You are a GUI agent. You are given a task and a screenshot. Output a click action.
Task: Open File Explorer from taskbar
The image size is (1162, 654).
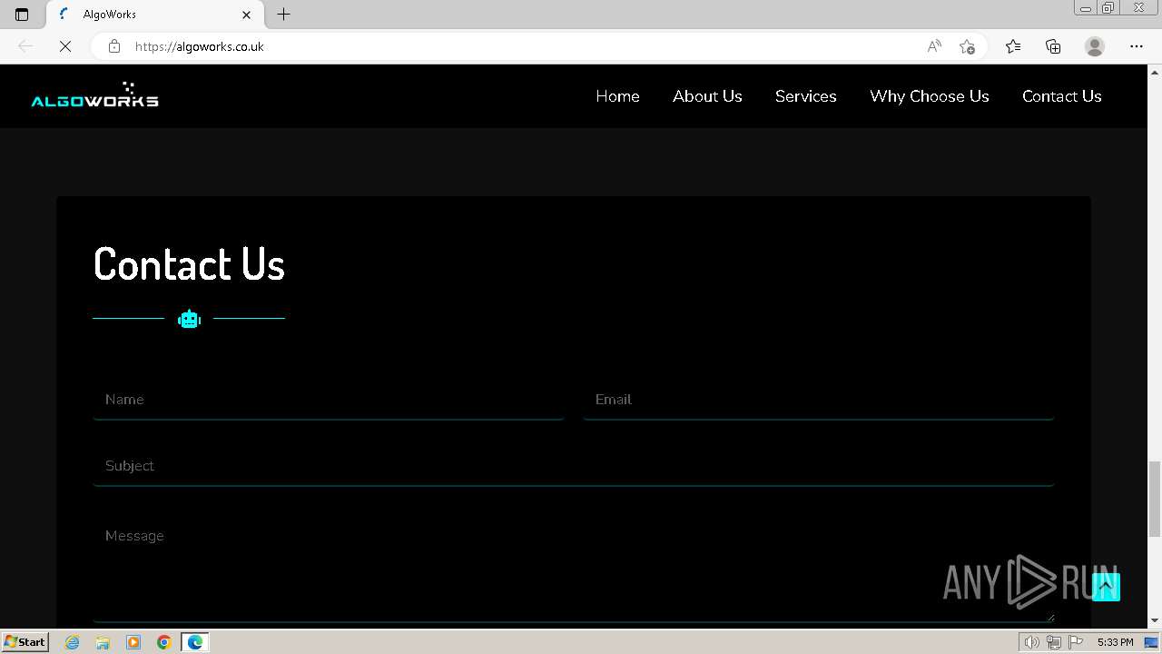(103, 642)
